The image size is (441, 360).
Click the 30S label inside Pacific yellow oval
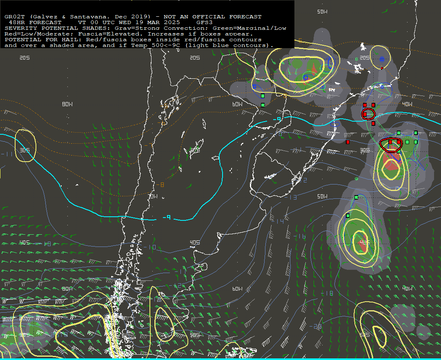25,150
